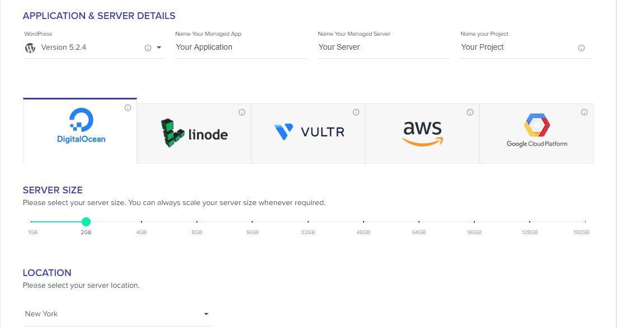Click the Name Your Managed Server field
Screen dimensions: 617x328
tap(384, 47)
